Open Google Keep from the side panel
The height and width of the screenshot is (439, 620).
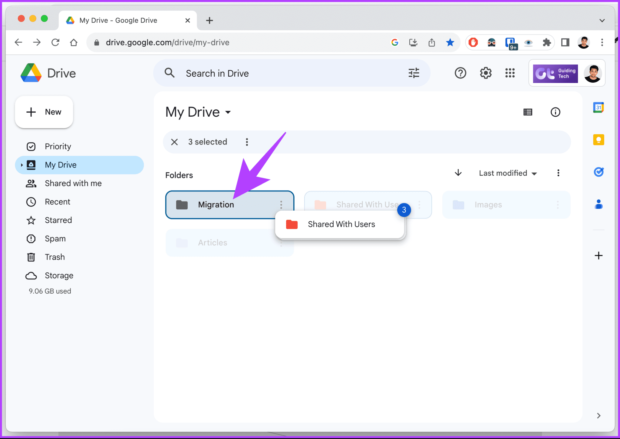(x=598, y=140)
